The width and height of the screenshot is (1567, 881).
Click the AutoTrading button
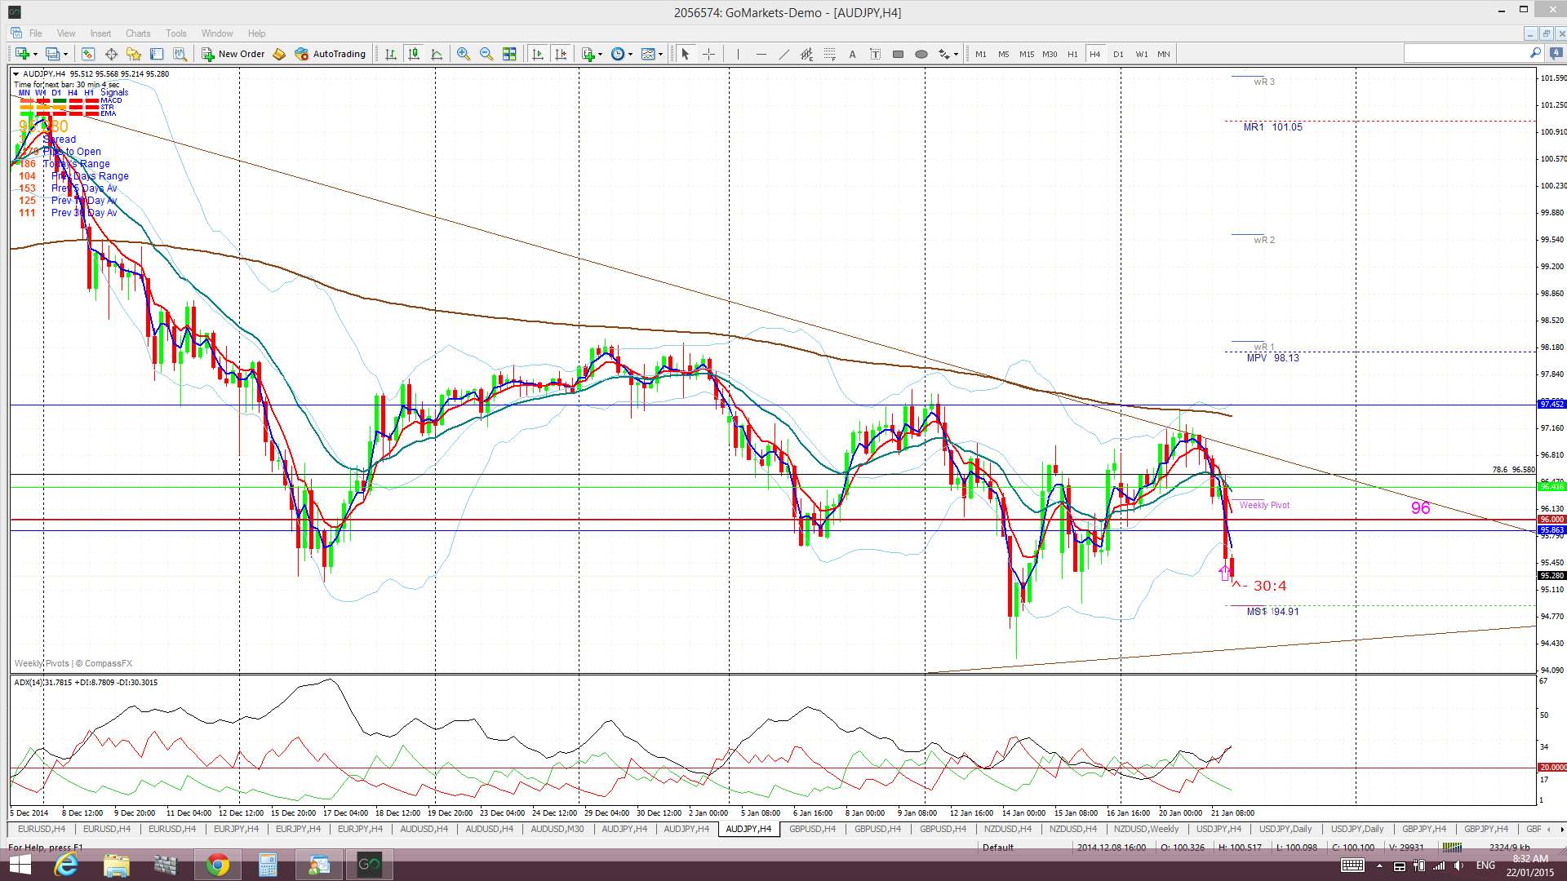pyautogui.click(x=331, y=54)
